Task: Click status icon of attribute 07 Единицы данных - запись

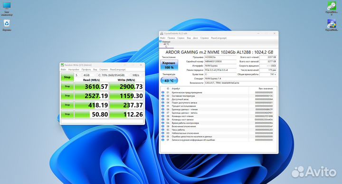Action: [163, 113]
